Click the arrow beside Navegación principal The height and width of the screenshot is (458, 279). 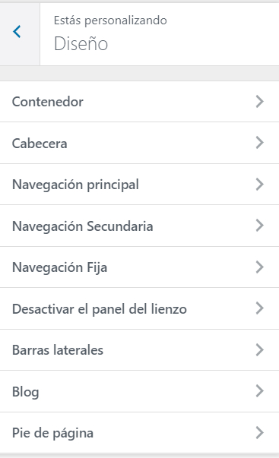click(x=260, y=185)
